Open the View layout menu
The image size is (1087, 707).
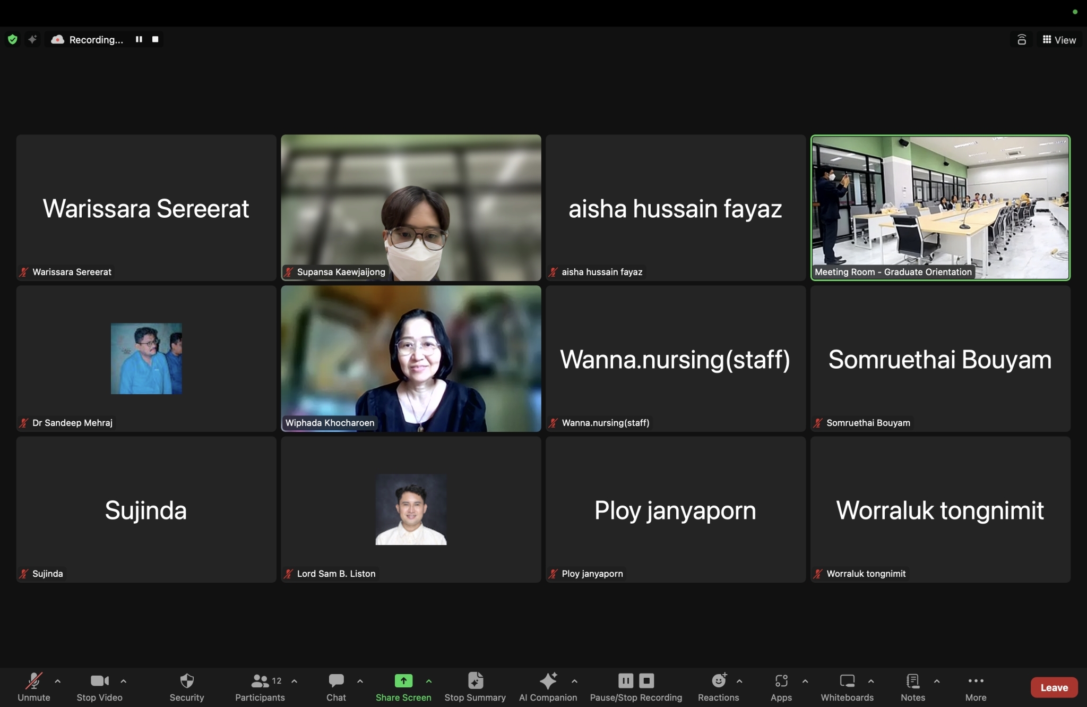(1059, 40)
